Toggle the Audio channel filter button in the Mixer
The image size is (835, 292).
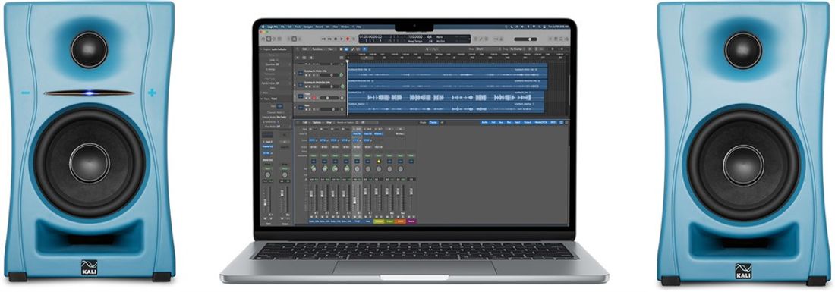coord(484,122)
